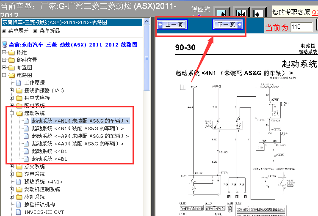Click the 换档杆锁机构 page icon

click(x=19, y=205)
